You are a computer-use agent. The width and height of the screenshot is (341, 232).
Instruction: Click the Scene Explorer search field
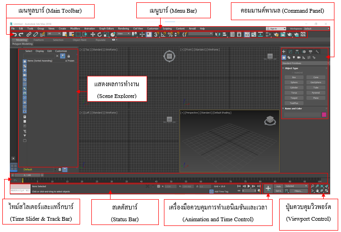pyautogui.click(x=39, y=56)
